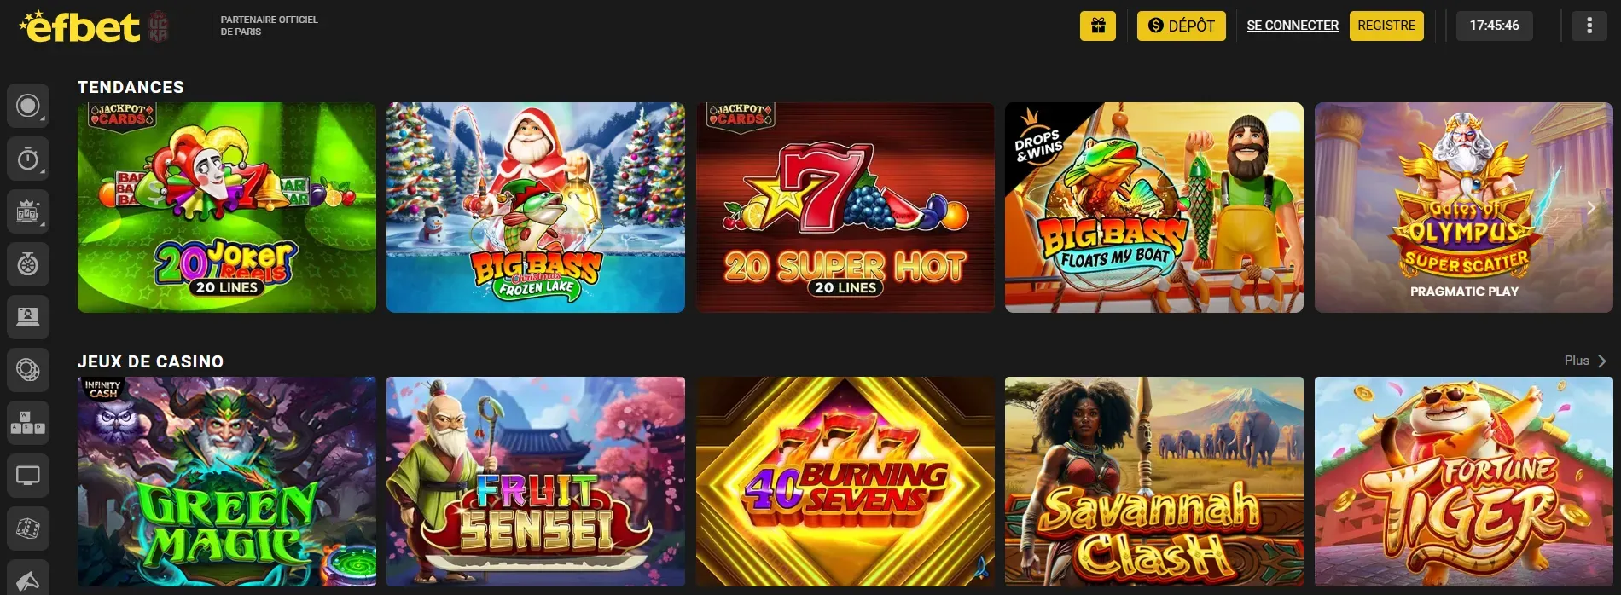Open the gift promotions icon
The height and width of the screenshot is (595, 1621).
pos(1098,26)
